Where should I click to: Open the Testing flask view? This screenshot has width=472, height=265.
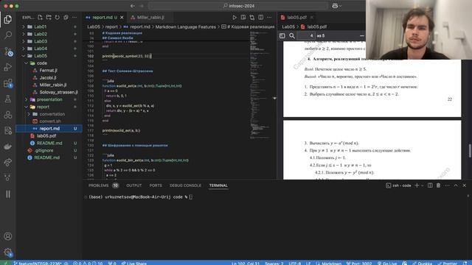8,99
